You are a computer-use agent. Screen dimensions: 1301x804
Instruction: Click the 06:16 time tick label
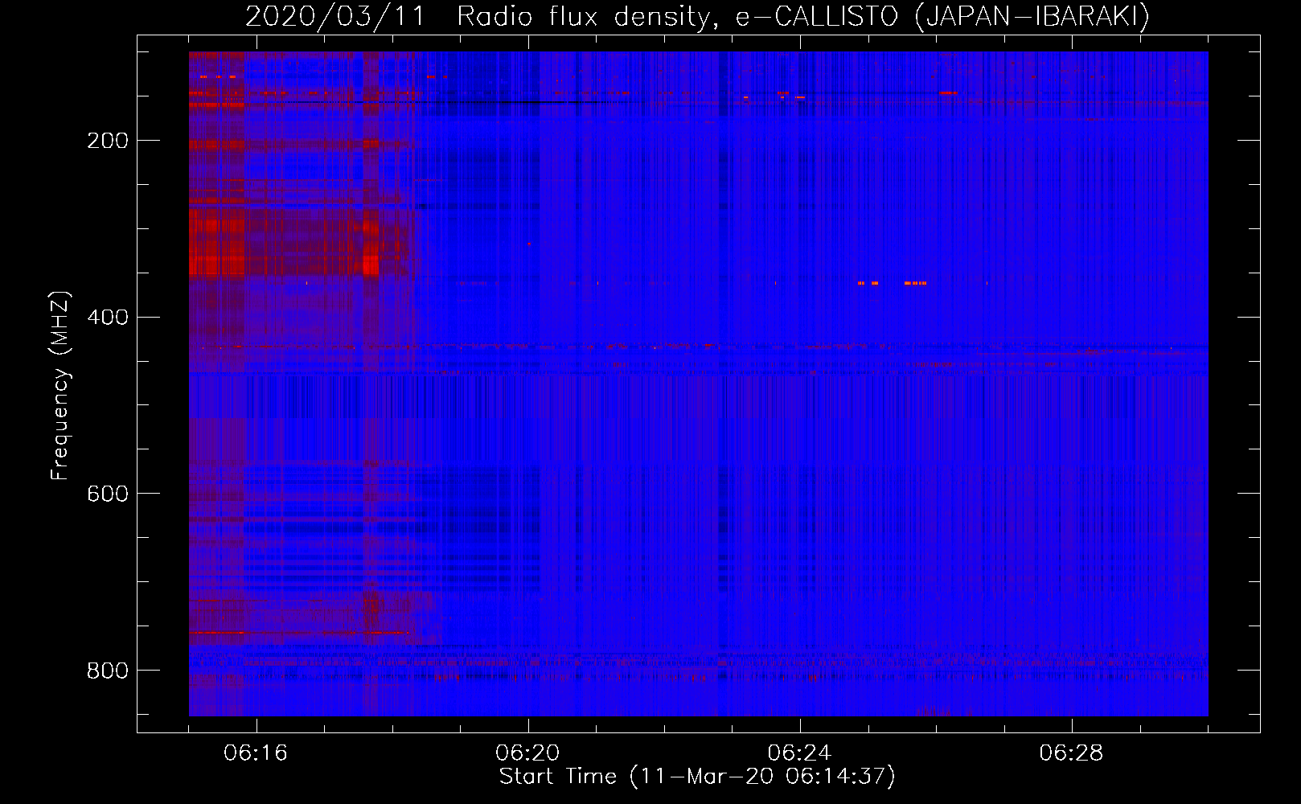coord(256,753)
